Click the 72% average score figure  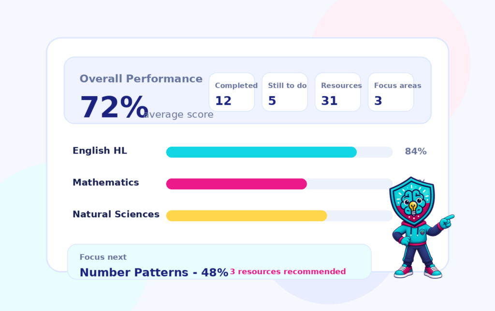pos(114,107)
